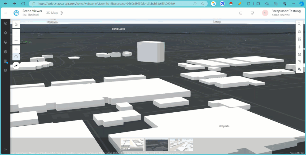Open the browser extensions puzzle icon
This screenshot has width=306, height=155.
pos(248,3)
